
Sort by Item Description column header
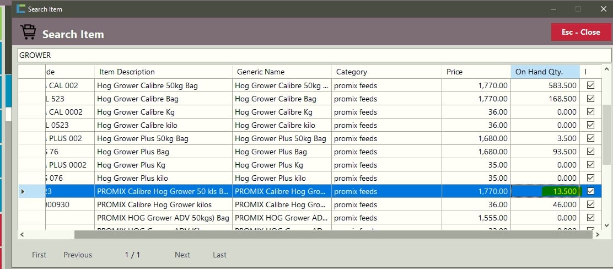click(x=163, y=72)
